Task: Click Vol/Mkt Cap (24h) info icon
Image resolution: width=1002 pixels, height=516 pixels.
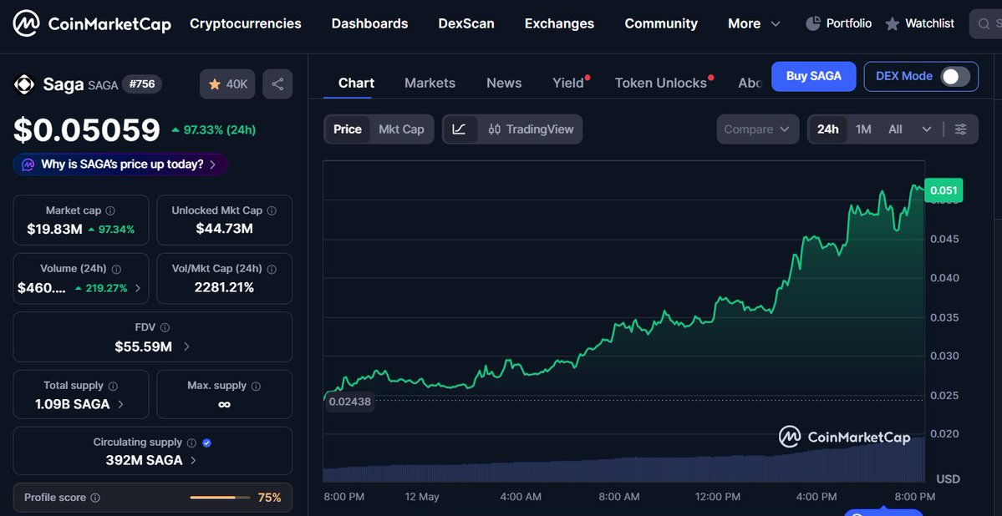Action: pos(271,270)
